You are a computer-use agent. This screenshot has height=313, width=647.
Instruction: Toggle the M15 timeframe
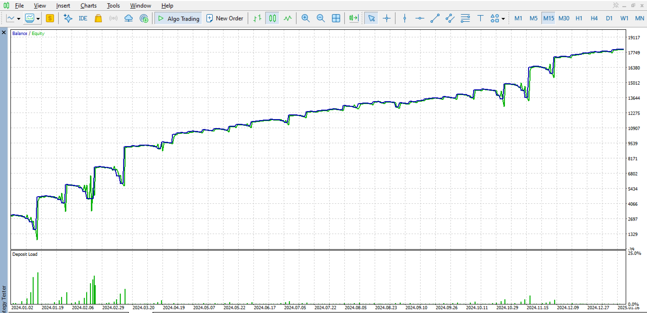pyautogui.click(x=548, y=18)
